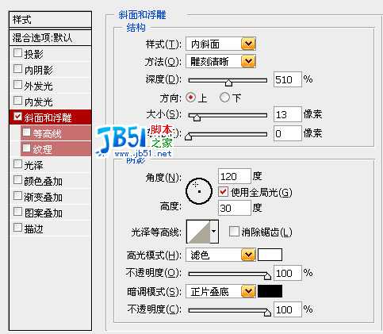
Task: Toggle the 使用全局光 checkbox
Action: click(x=223, y=191)
